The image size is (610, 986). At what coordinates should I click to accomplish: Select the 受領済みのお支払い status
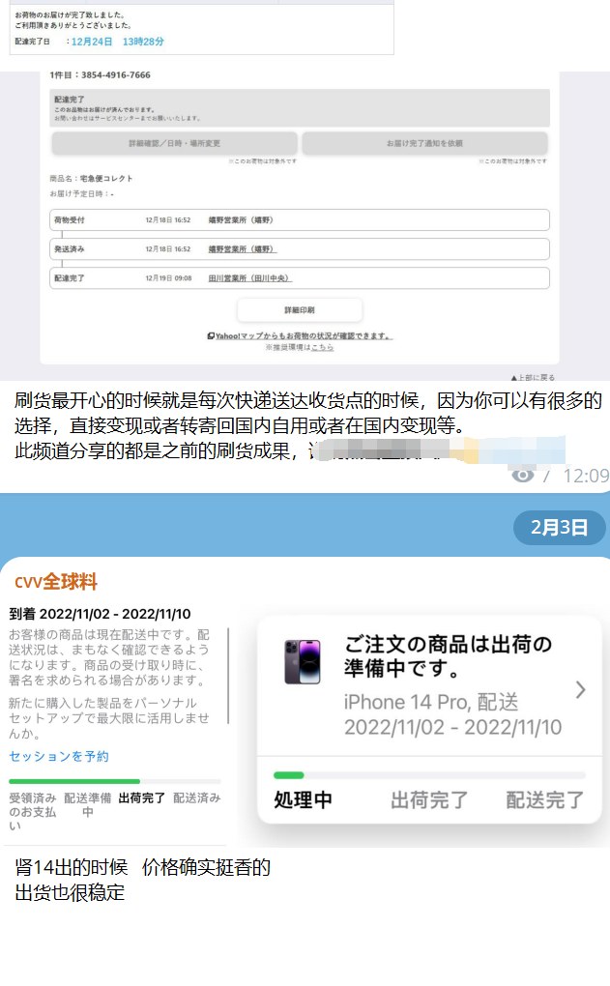tap(32, 811)
